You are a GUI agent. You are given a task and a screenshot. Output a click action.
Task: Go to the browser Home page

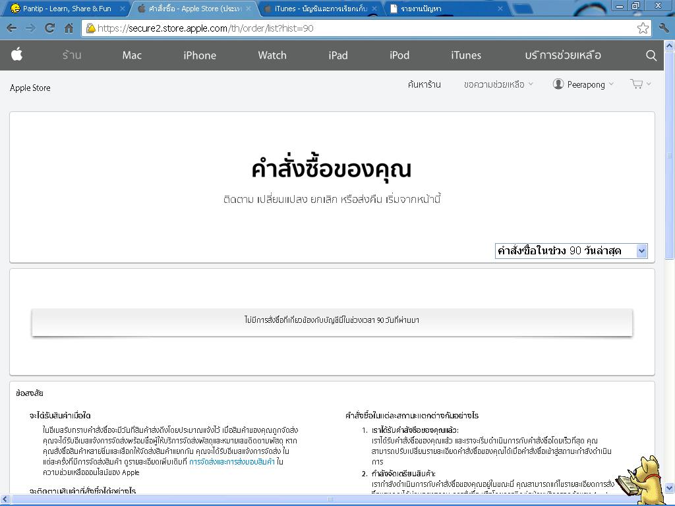tap(69, 28)
